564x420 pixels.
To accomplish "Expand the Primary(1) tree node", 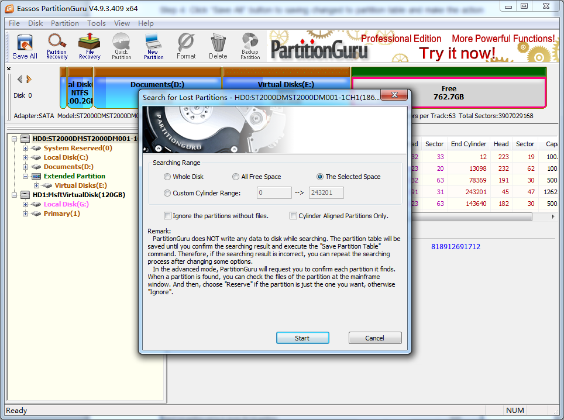I will tap(25, 214).
